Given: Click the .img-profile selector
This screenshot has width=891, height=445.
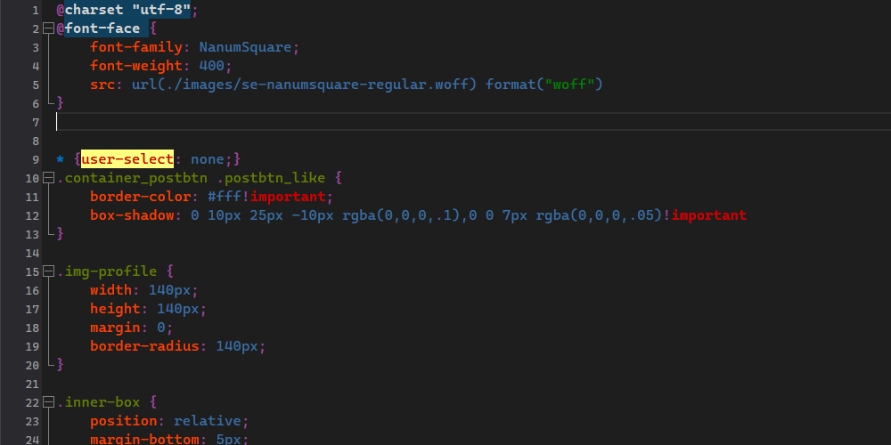Looking at the screenshot, I should click(107, 271).
